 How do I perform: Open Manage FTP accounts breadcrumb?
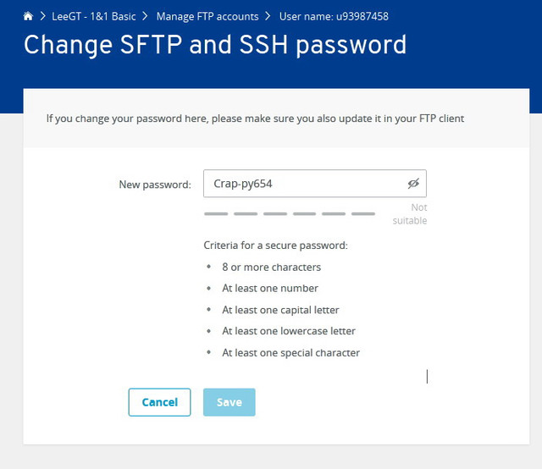(x=207, y=16)
